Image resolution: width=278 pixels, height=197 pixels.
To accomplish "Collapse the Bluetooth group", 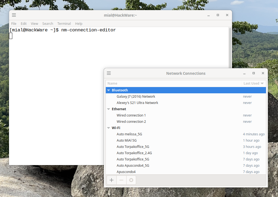I will [109, 90].
